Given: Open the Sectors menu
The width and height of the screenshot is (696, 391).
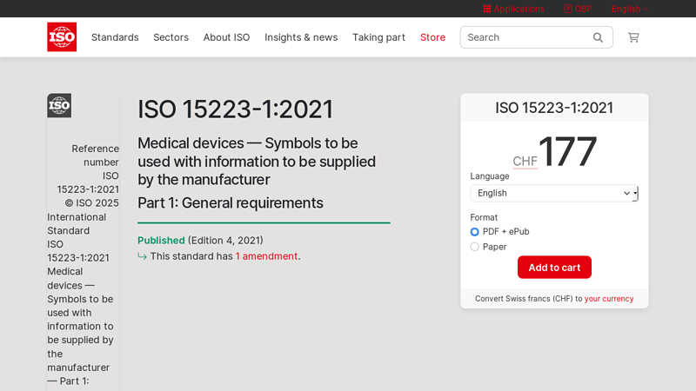Looking at the screenshot, I should click(x=171, y=37).
